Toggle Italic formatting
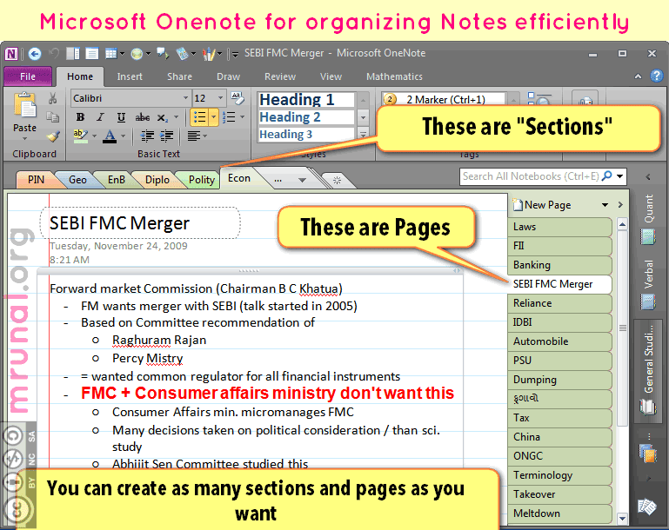The width and height of the screenshot is (669, 530). (x=100, y=117)
